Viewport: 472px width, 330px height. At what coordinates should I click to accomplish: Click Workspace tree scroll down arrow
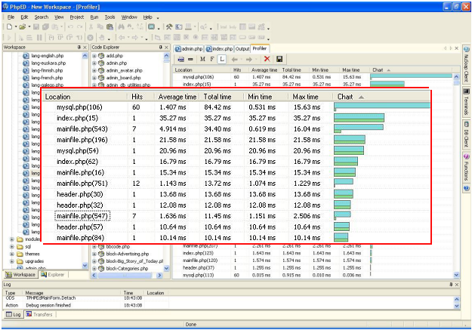point(85,266)
